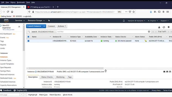Switch to the Monitoring tab
The width and height of the screenshot is (172, 97).
coord(60,77)
